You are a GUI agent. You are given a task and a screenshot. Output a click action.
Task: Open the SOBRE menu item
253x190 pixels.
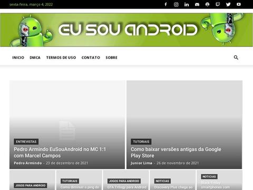pyautogui.click(x=111, y=58)
